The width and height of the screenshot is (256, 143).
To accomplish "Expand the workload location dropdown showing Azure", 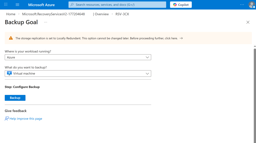I will pos(78,57).
